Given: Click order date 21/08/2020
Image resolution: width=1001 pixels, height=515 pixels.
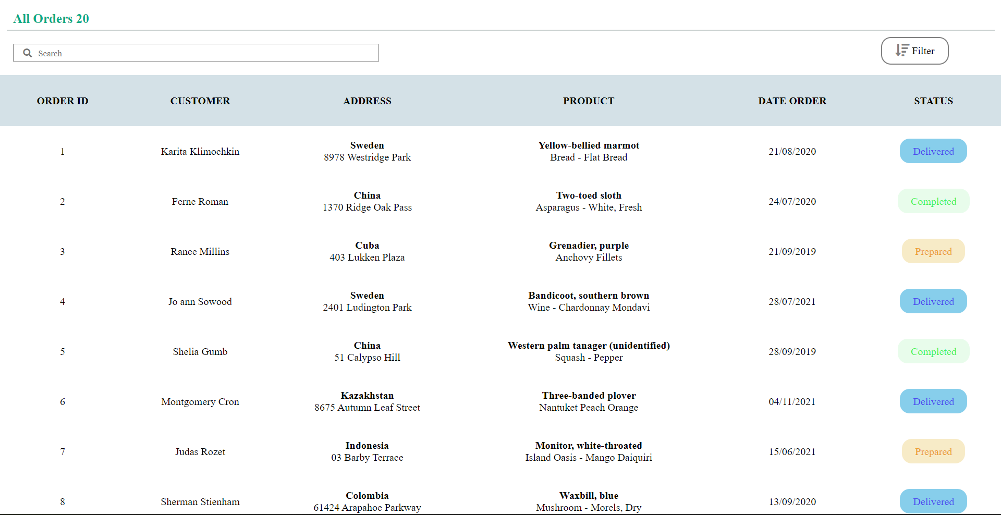Looking at the screenshot, I should point(792,151).
